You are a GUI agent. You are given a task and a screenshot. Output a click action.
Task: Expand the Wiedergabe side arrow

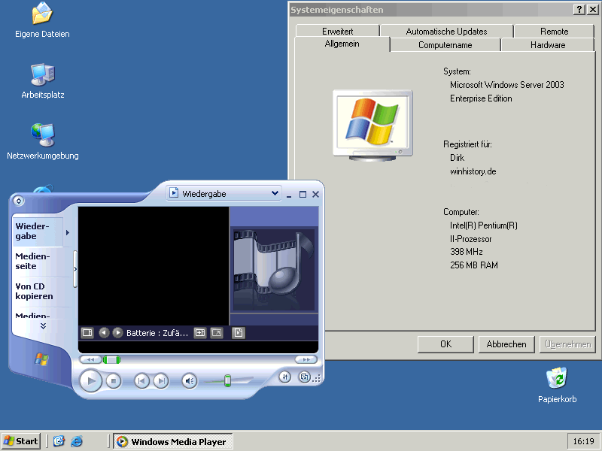click(68, 232)
